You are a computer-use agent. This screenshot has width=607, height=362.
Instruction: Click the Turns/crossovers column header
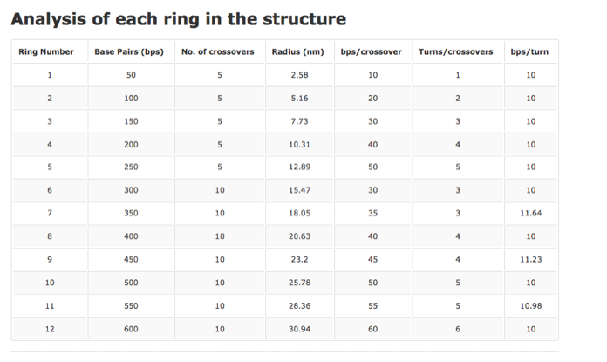(456, 52)
